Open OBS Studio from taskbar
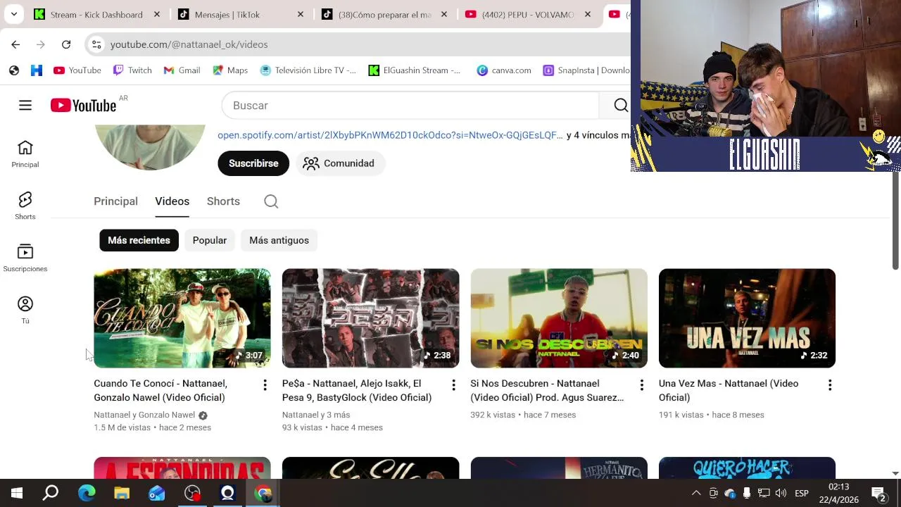The image size is (901, 507). coord(192,493)
